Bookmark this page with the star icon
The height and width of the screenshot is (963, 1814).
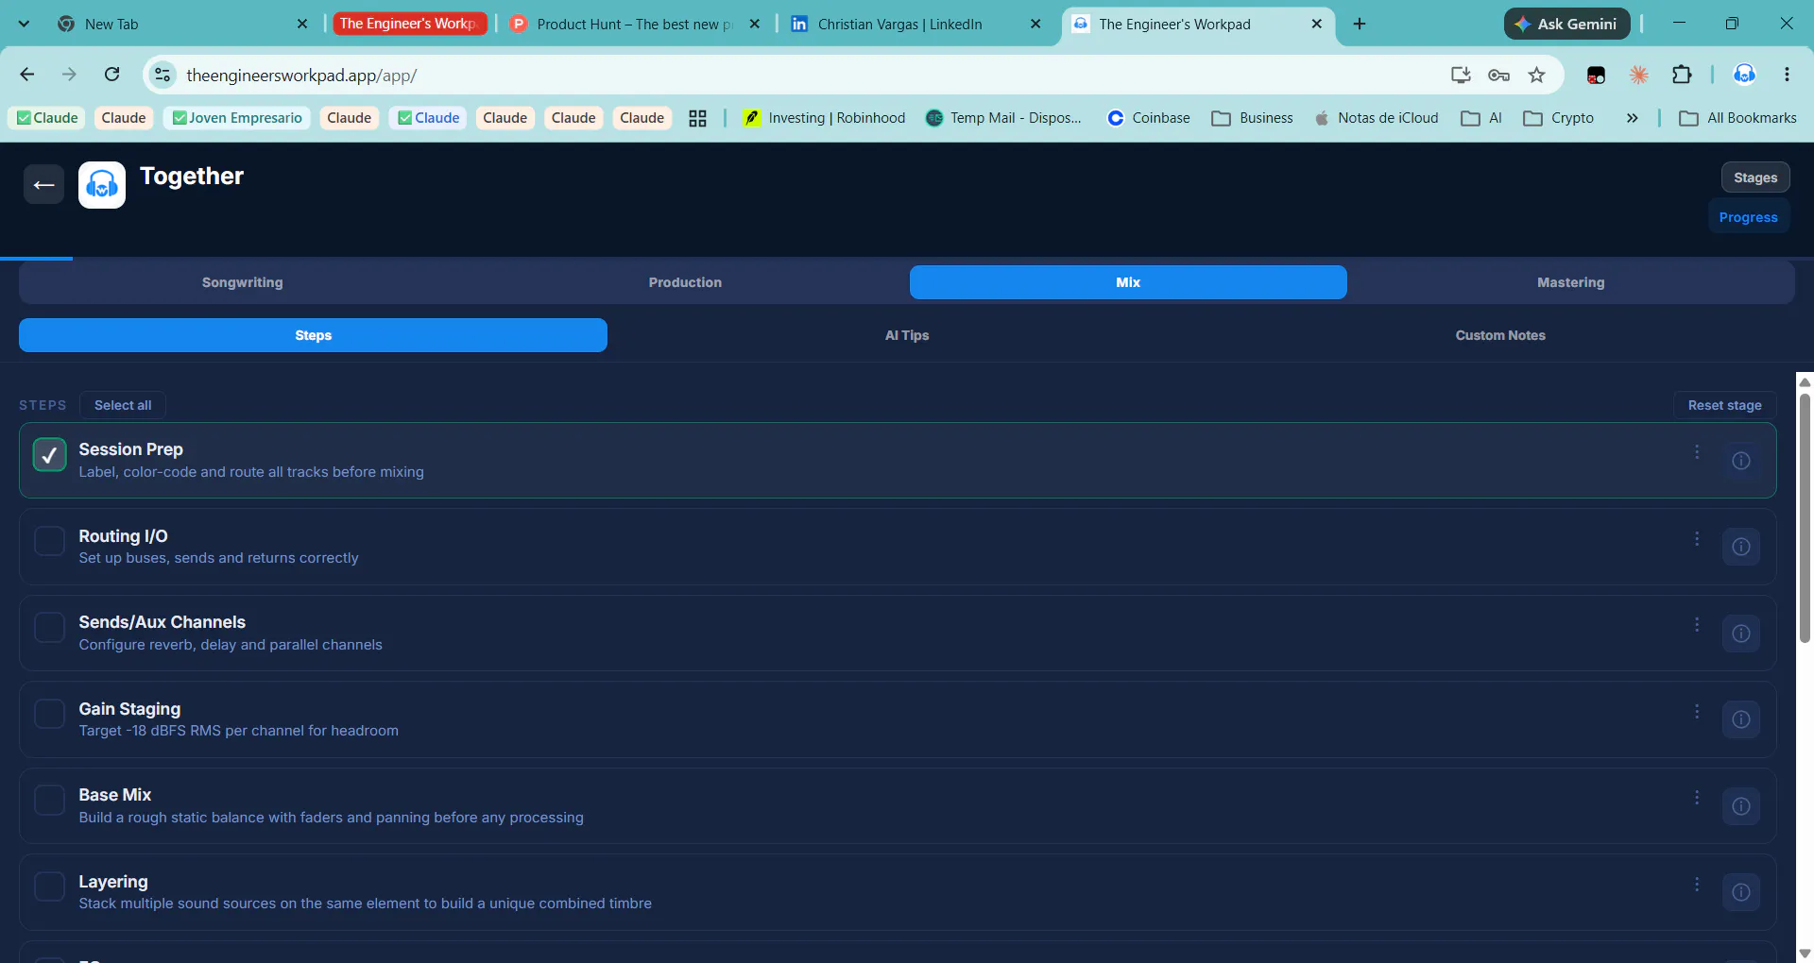1536,75
